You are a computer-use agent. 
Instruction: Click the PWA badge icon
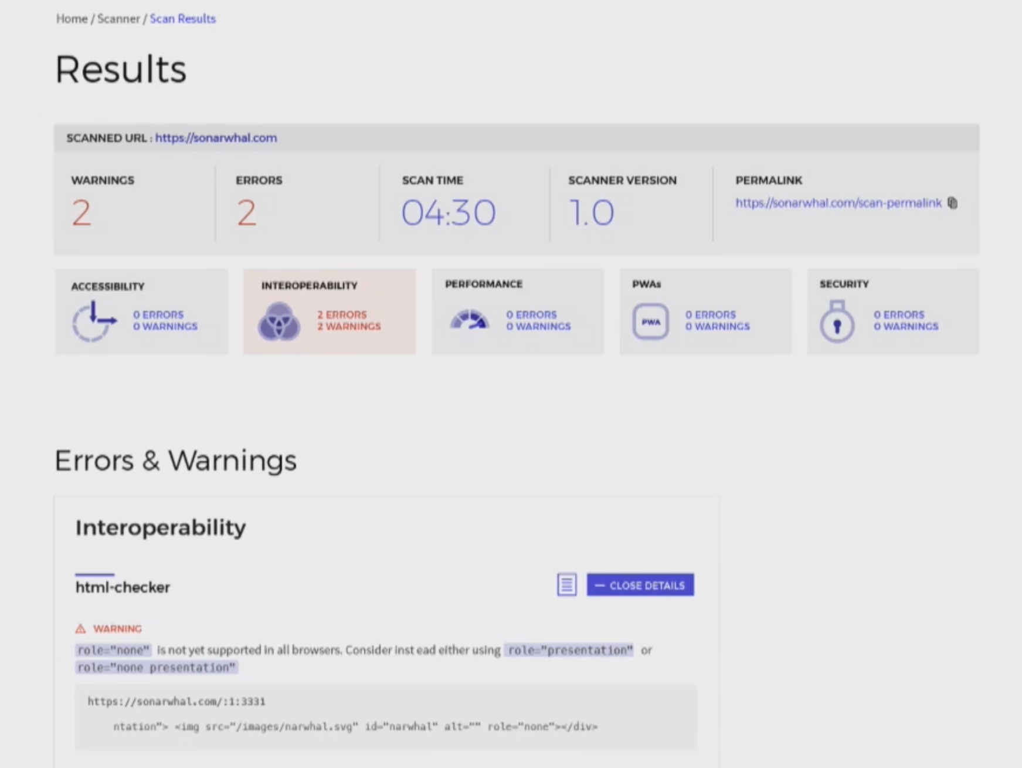650,321
